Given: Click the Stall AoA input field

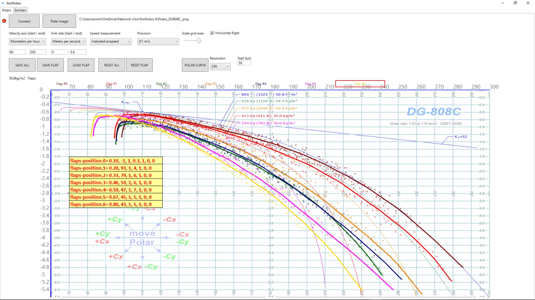Looking at the screenshot, I should click(x=244, y=63).
